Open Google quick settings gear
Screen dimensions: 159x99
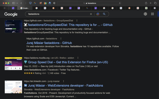point(145,14)
